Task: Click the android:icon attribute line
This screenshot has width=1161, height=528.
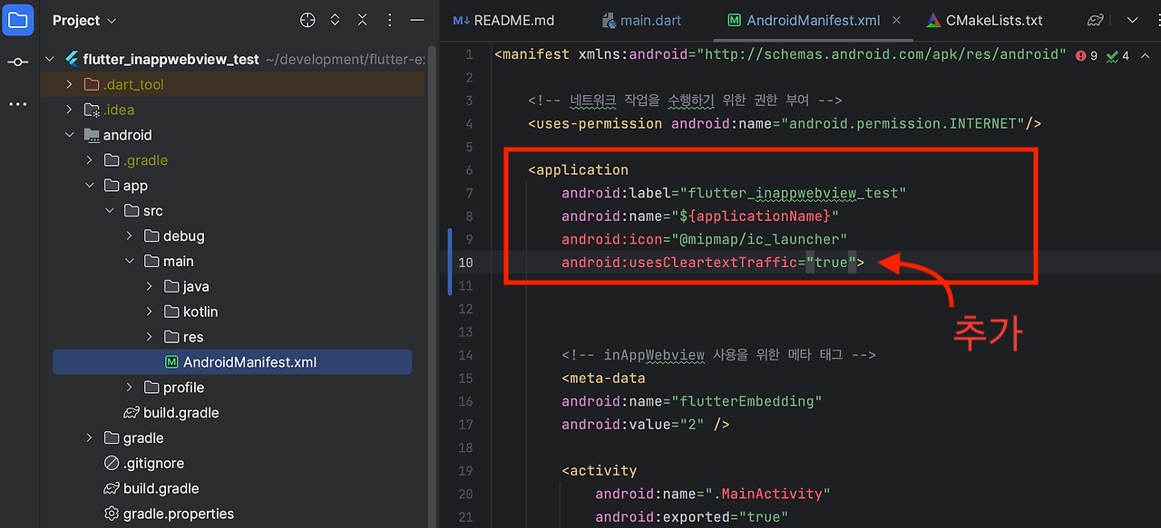Action: point(704,239)
